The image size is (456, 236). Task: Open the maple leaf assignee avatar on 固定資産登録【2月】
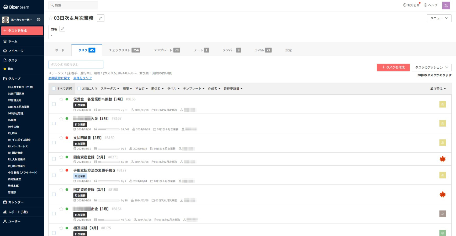coord(442,159)
